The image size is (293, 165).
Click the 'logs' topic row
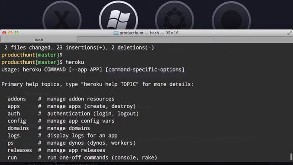pos(62,136)
